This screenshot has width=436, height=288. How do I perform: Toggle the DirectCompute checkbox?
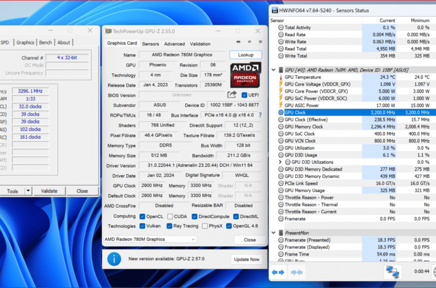(195, 217)
